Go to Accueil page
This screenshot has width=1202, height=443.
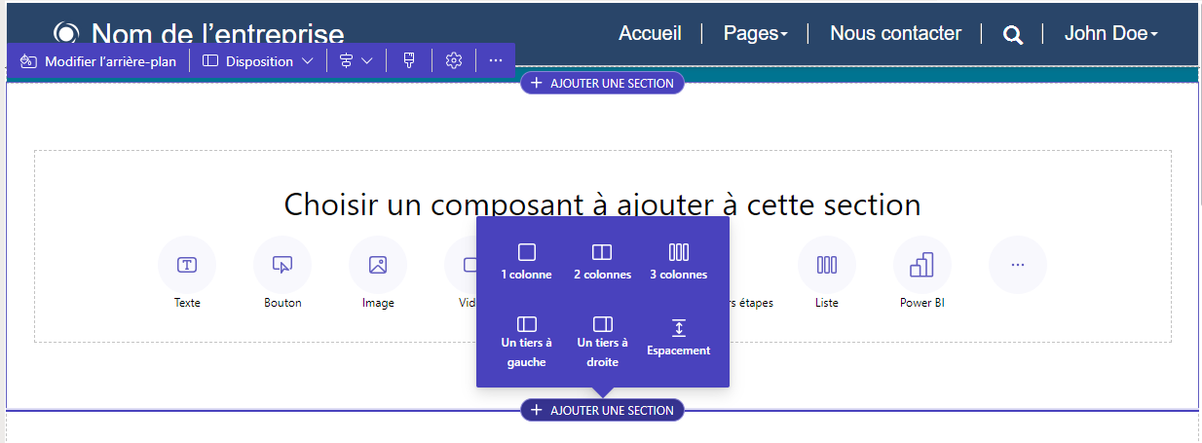click(651, 33)
